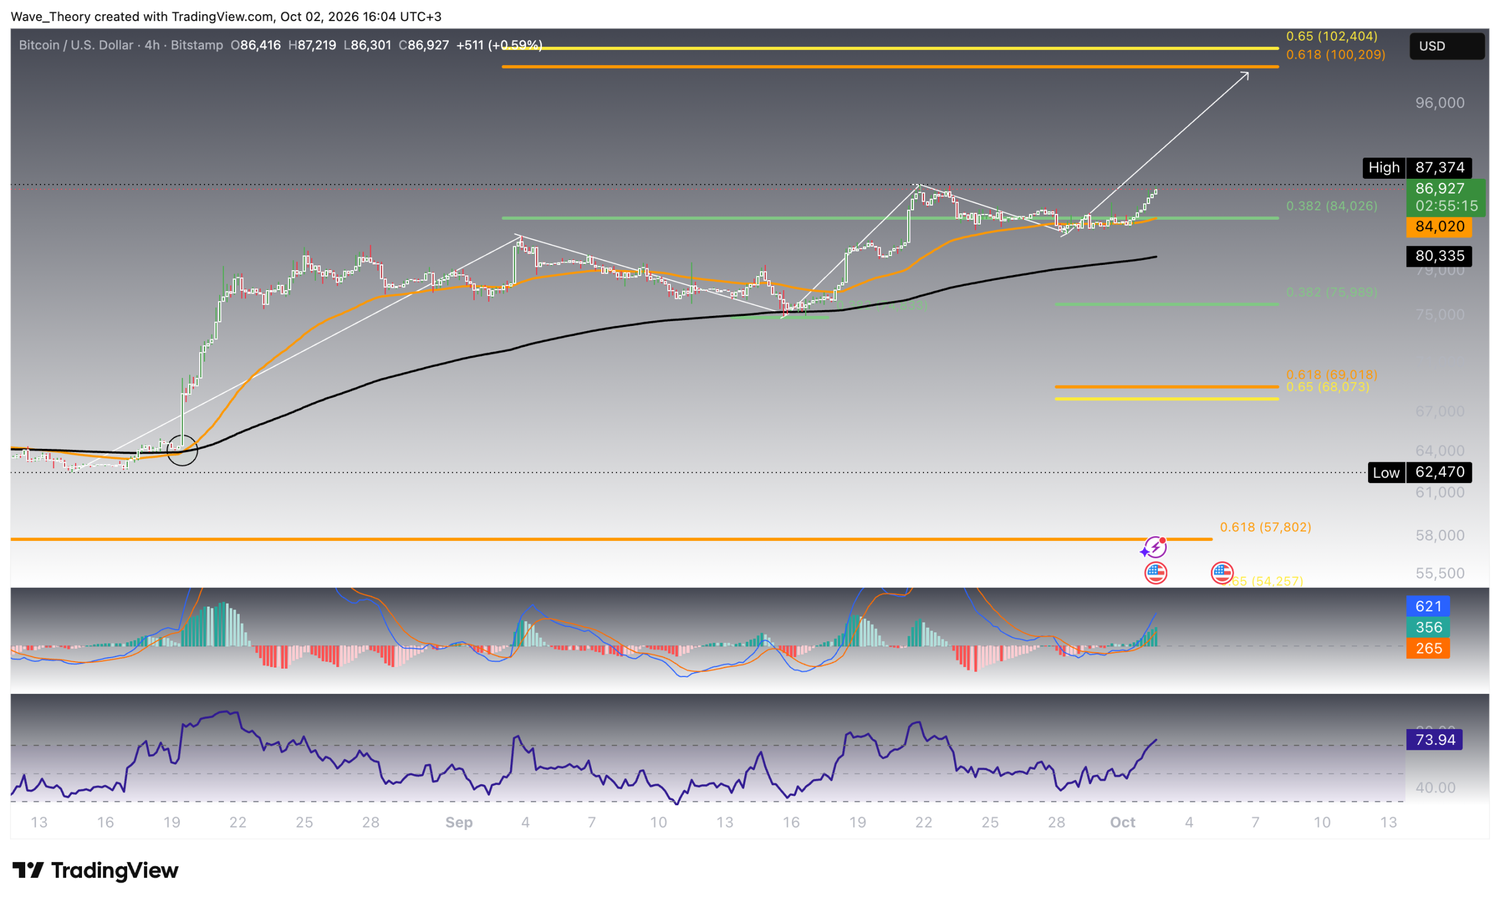The width and height of the screenshot is (1500, 902).
Task: Click the Oct month label on time axis
Action: 1122,822
